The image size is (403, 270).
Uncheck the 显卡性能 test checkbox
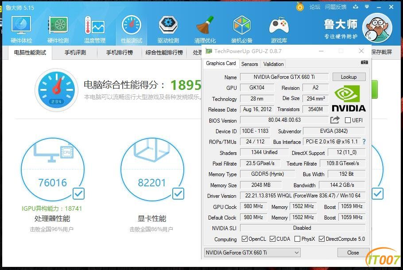[x=178, y=194]
